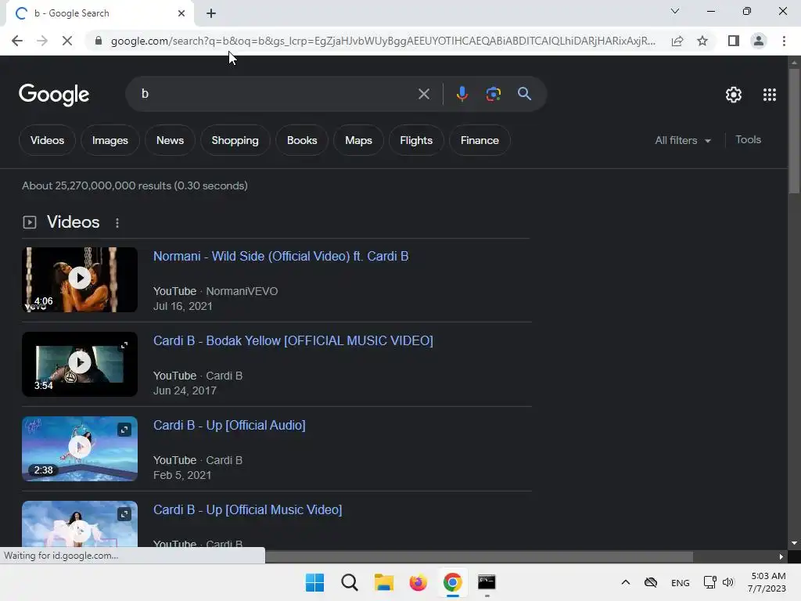Share this page icon in address bar

point(677,41)
